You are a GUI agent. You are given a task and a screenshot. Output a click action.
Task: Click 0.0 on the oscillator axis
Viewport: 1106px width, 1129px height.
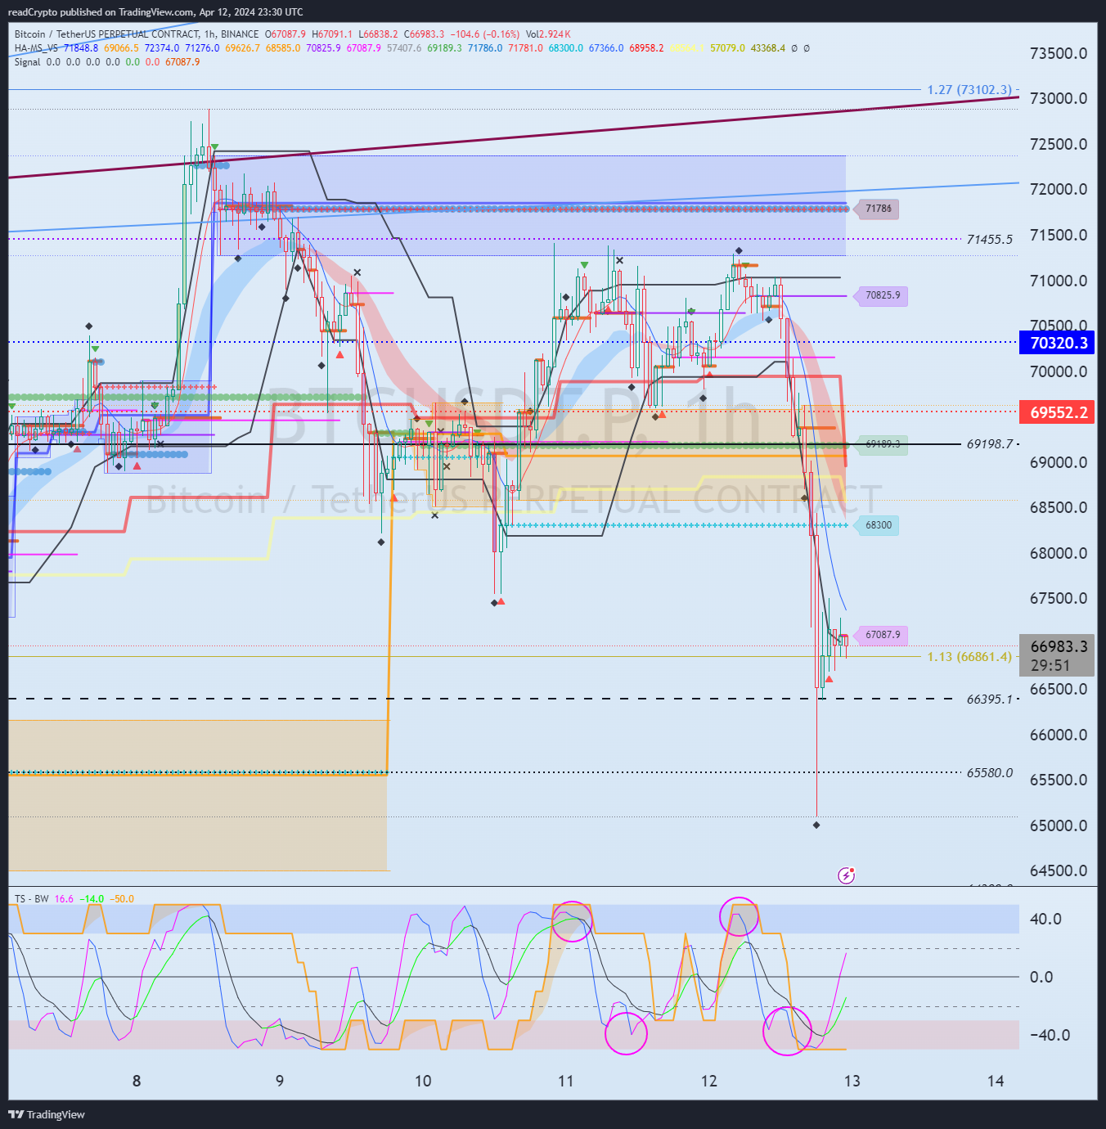point(1041,978)
